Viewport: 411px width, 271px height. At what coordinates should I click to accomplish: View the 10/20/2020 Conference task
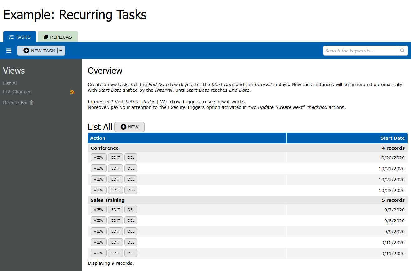[x=98, y=157]
